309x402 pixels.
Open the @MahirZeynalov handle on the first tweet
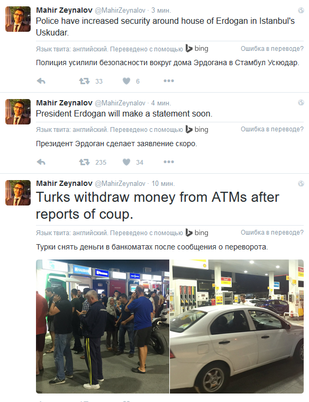click(120, 10)
